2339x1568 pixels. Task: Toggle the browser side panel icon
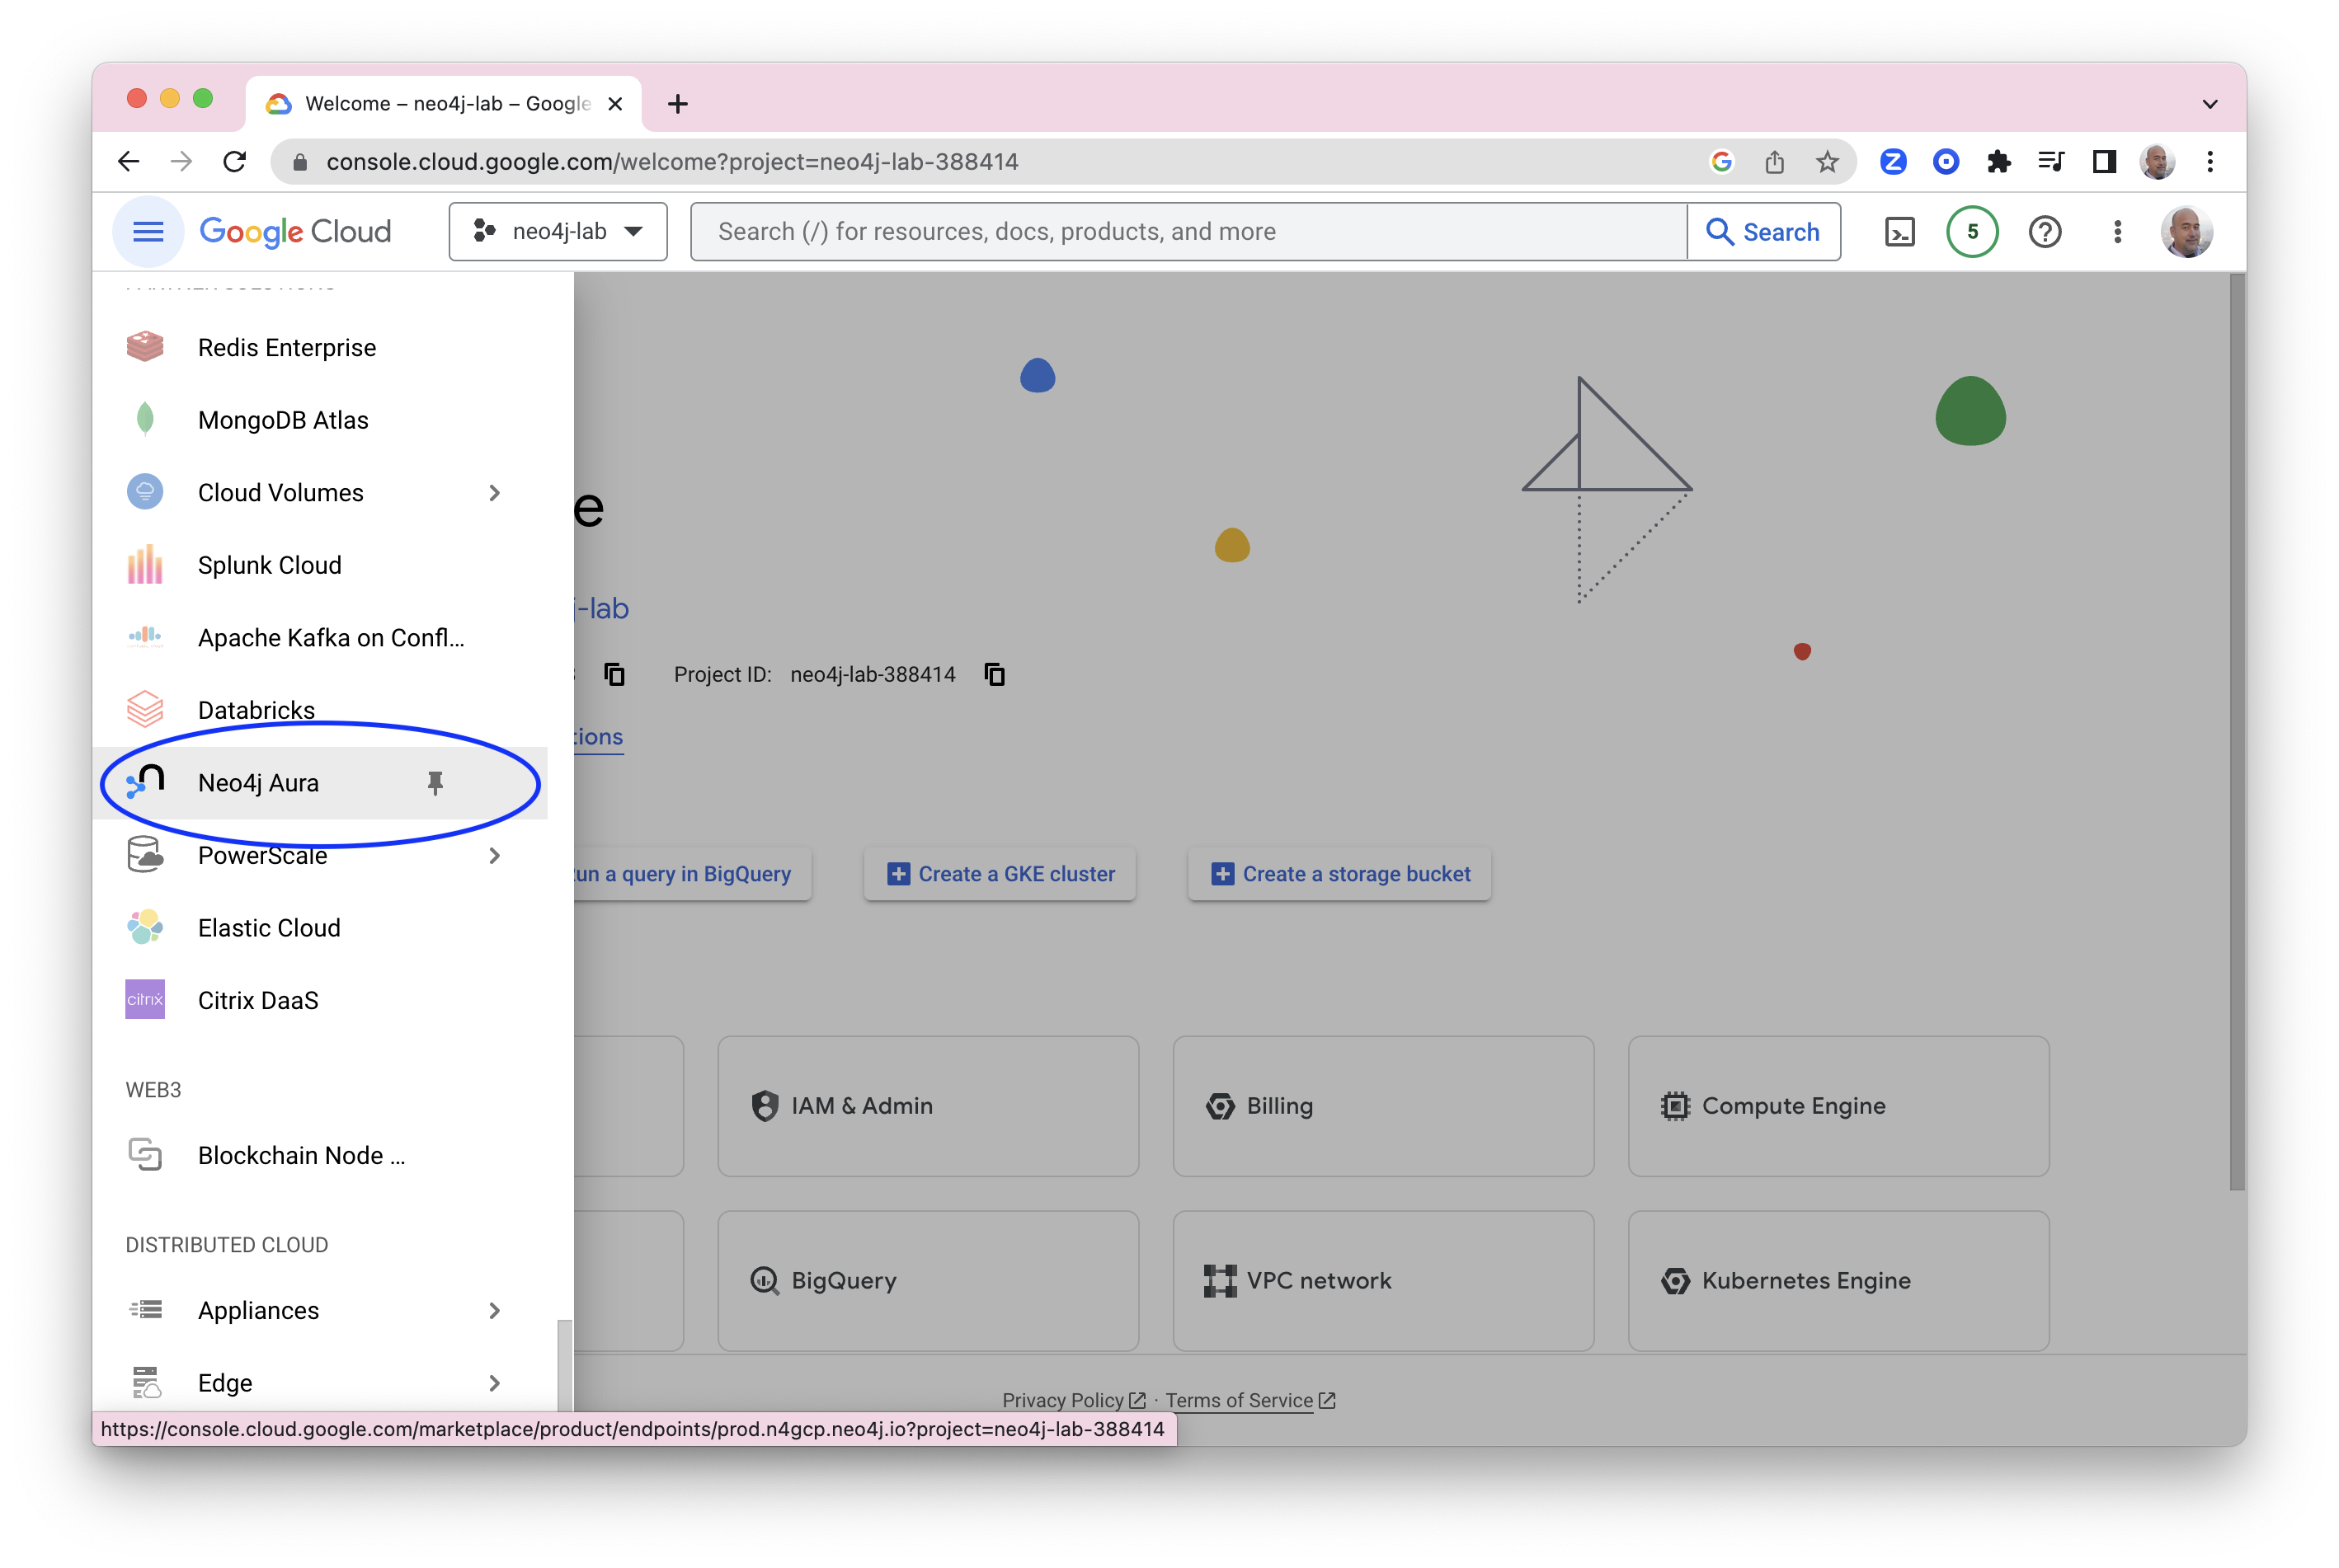pos(2104,162)
